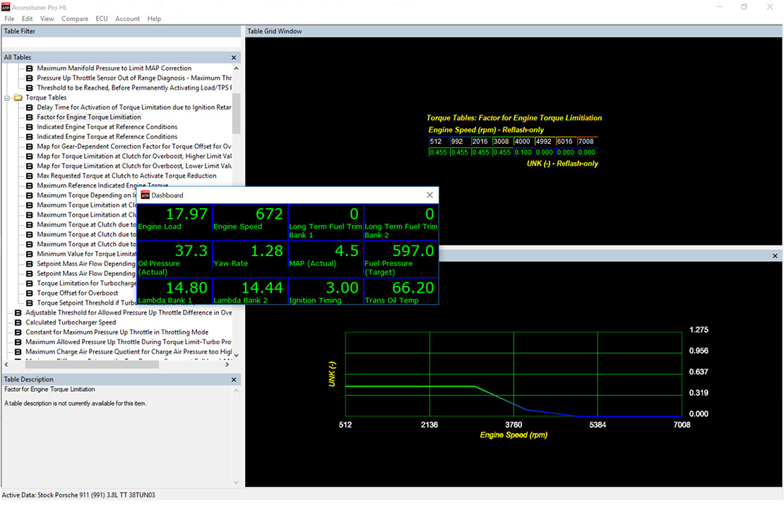Close the Dashboard window
Image resolution: width=784 pixels, height=515 pixels.
coord(429,195)
